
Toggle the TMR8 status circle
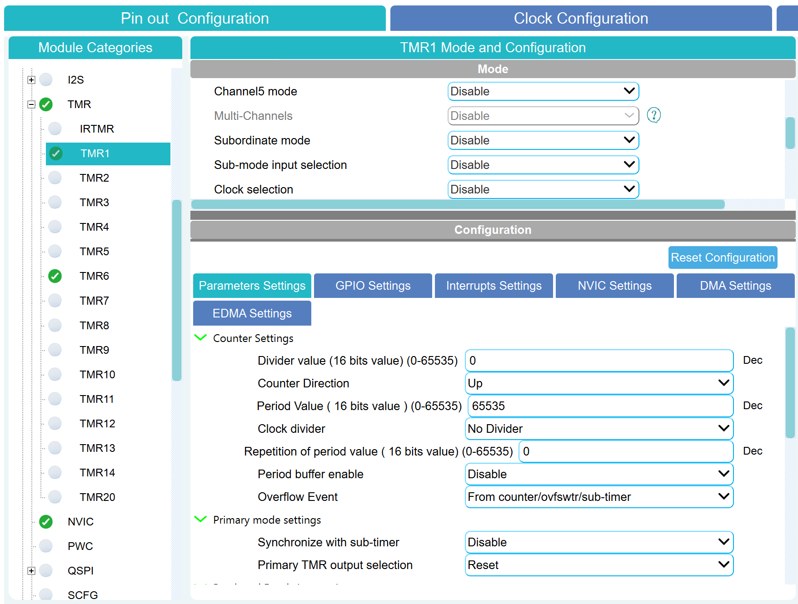(55, 325)
